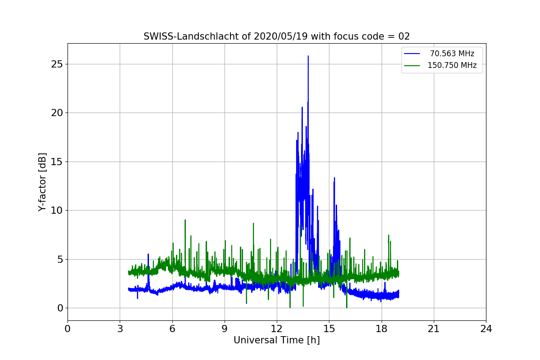Click y-axis tick label 20
The width and height of the screenshot is (540, 360).
pyautogui.click(x=57, y=113)
